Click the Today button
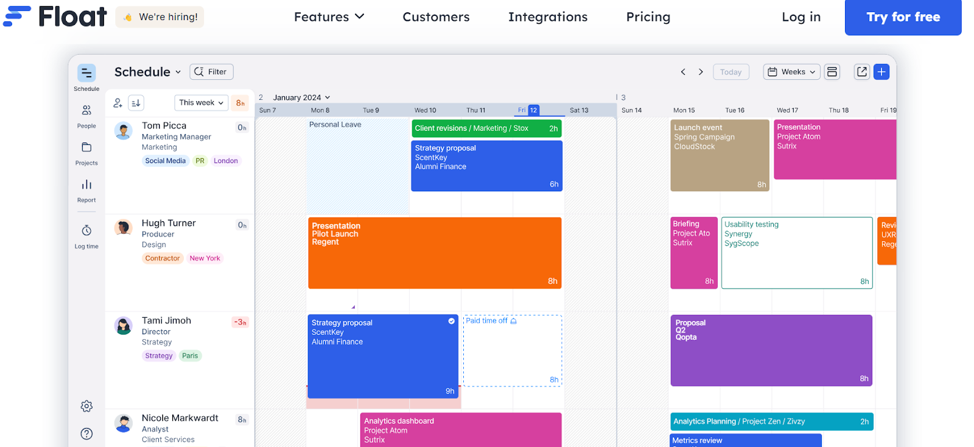Viewport: 974px width, 447px height. pyautogui.click(x=730, y=72)
